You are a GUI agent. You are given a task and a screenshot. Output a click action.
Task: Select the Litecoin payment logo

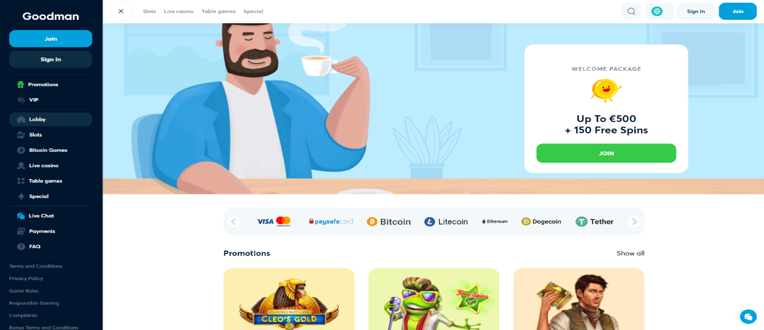[446, 222]
